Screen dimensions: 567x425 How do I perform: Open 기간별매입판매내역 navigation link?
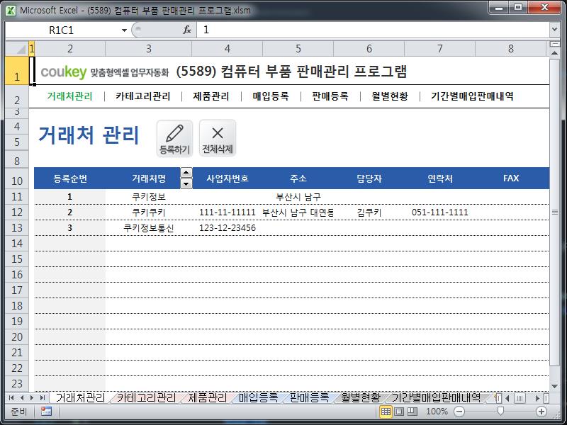click(x=472, y=96)
